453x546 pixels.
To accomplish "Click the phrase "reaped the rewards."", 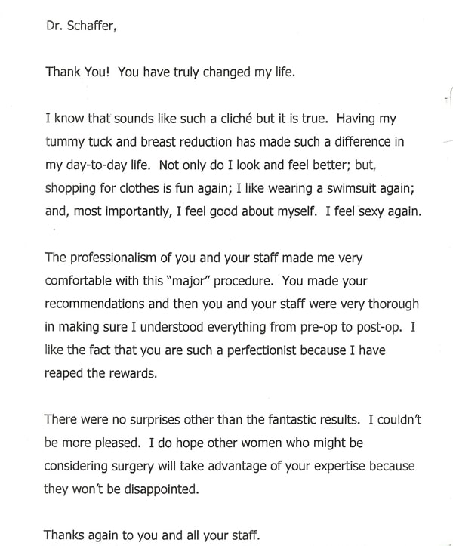I will pyautogui.click(x=101, y=373).
